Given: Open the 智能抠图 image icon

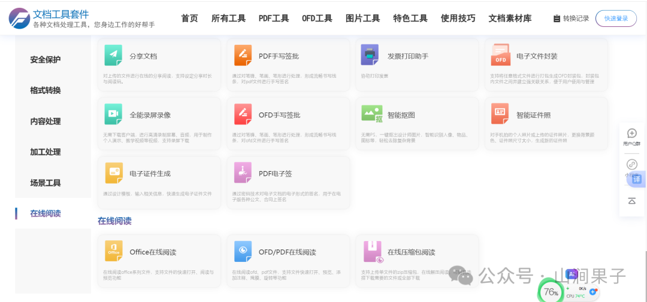Looking at the screenshot, I should click(x=371, y=114).
